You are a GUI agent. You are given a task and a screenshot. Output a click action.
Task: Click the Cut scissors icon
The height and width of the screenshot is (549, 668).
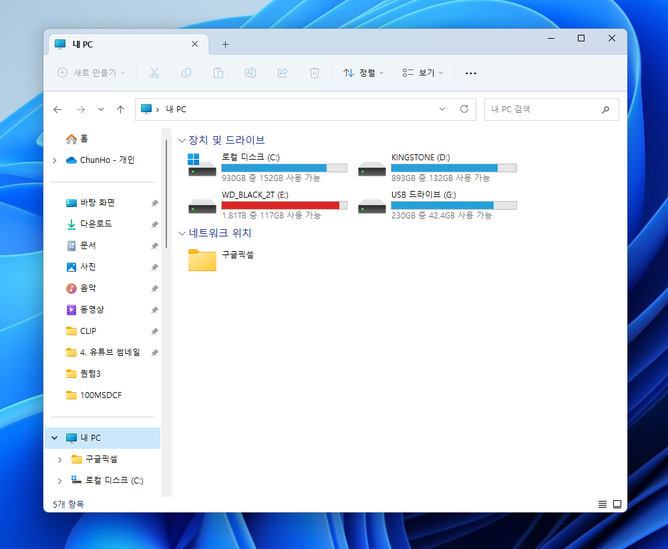(154, 73)
